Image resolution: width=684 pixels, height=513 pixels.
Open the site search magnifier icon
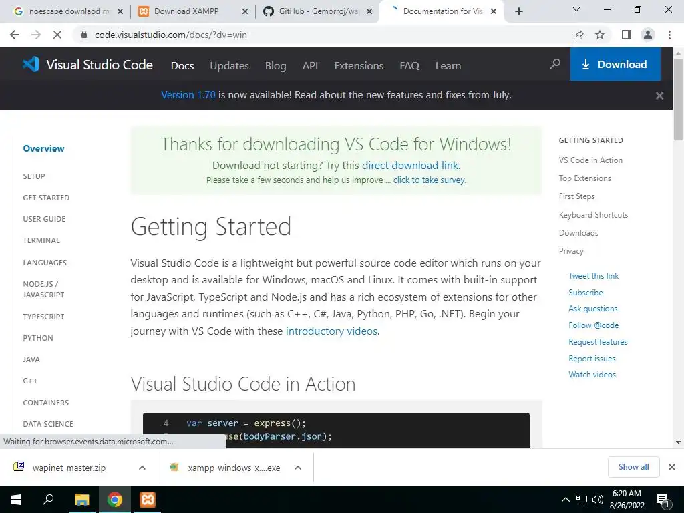tap(555, 65)
